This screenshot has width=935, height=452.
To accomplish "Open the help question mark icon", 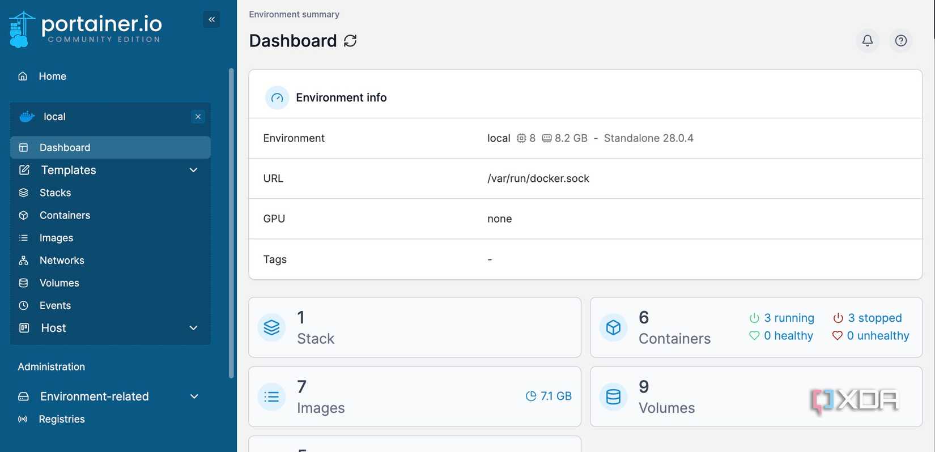I will pyautogui.click(x=901, y=40).
